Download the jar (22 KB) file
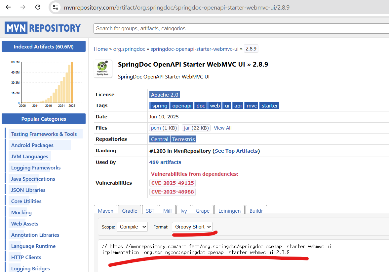The width and height of the screenshot is (389, 272). [196, 128]
